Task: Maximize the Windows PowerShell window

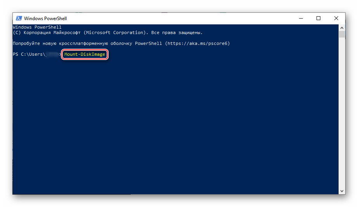Action: click(x=318, y=18)
